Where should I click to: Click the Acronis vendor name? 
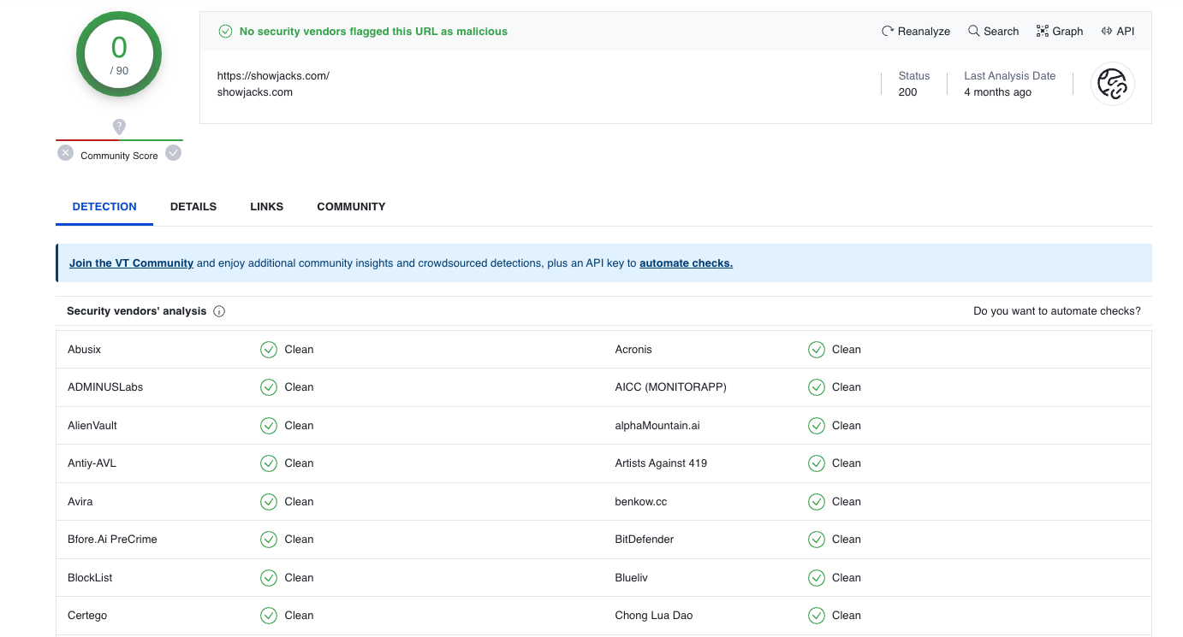click(x=633, y=349)
